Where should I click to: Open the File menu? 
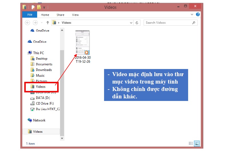(30, 15)
